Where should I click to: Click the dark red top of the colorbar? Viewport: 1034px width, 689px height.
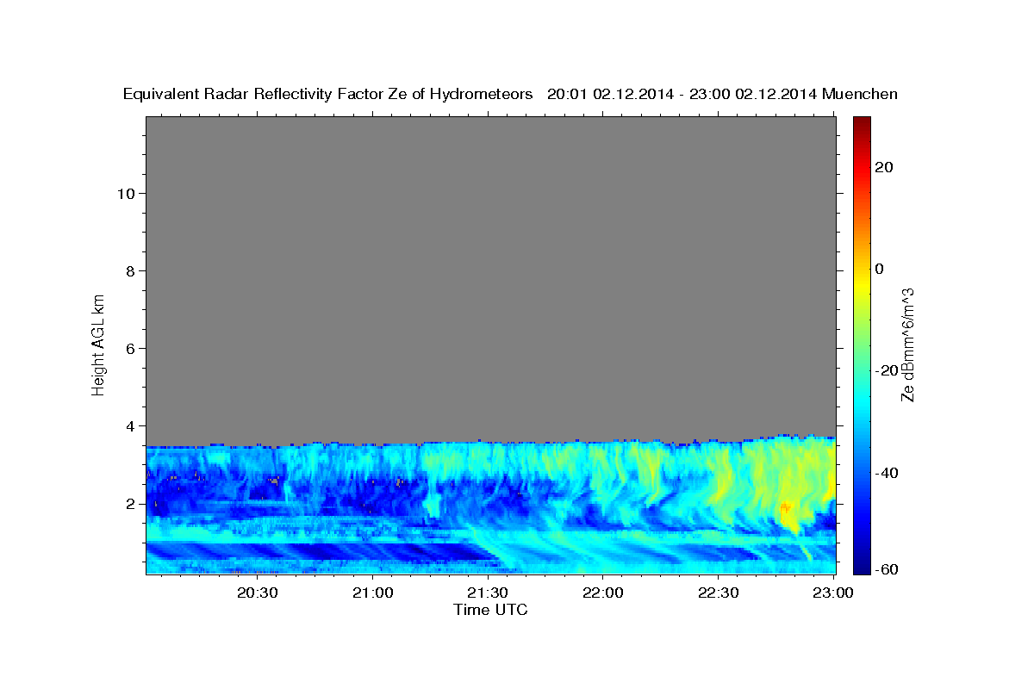tap(861, 123)
